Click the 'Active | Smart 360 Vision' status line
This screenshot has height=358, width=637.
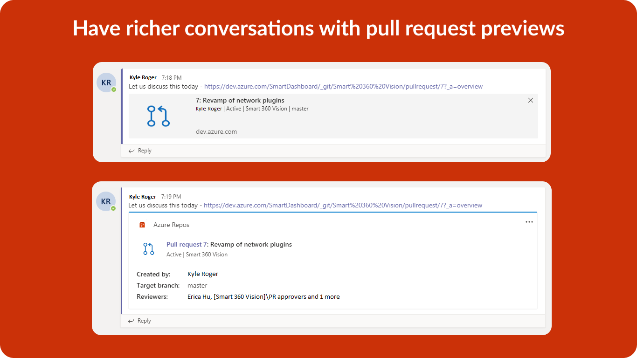(197, 255)
